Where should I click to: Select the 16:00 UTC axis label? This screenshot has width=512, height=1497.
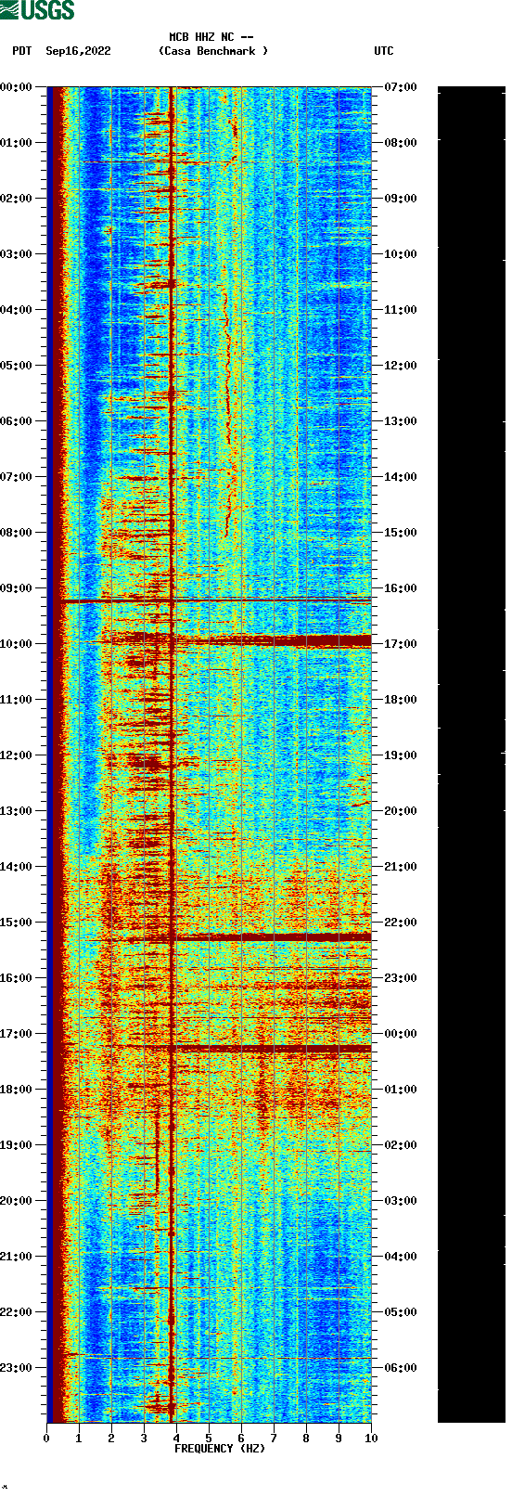[x=401, y=588]
